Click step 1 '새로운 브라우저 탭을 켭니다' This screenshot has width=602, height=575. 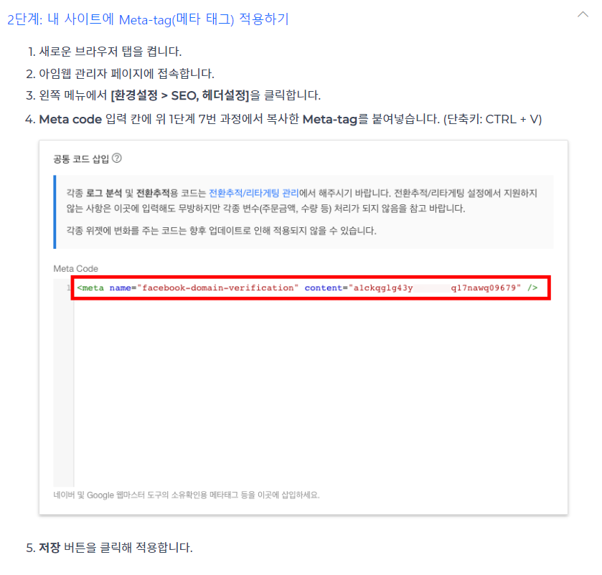click(x=110, y=51)
